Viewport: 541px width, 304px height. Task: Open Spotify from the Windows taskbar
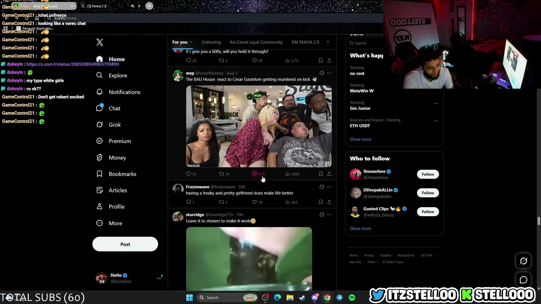352,298
